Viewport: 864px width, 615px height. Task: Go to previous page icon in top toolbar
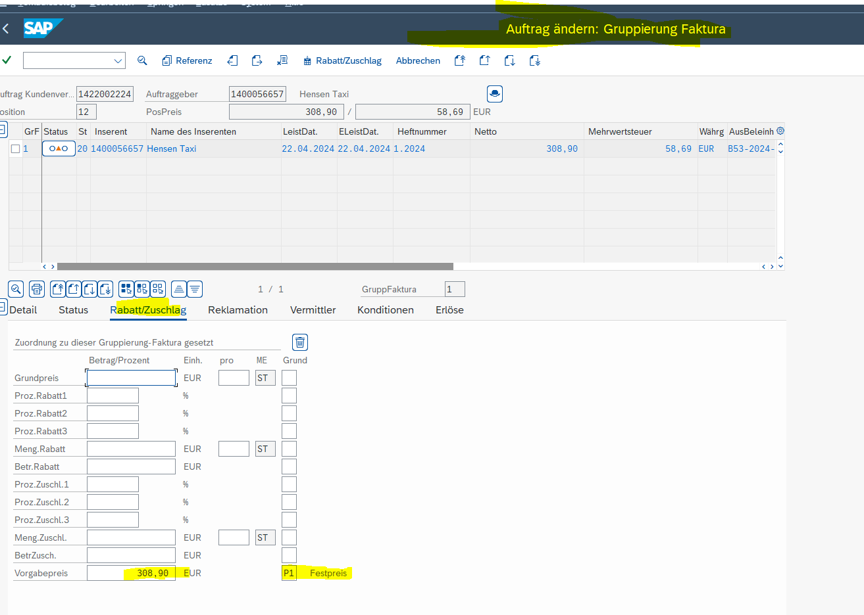coord(485,60)
